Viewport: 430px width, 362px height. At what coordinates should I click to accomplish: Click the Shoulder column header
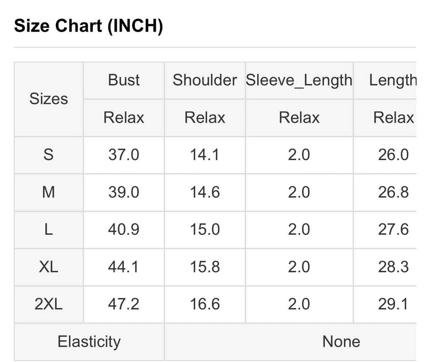click(x=205, y=80)
